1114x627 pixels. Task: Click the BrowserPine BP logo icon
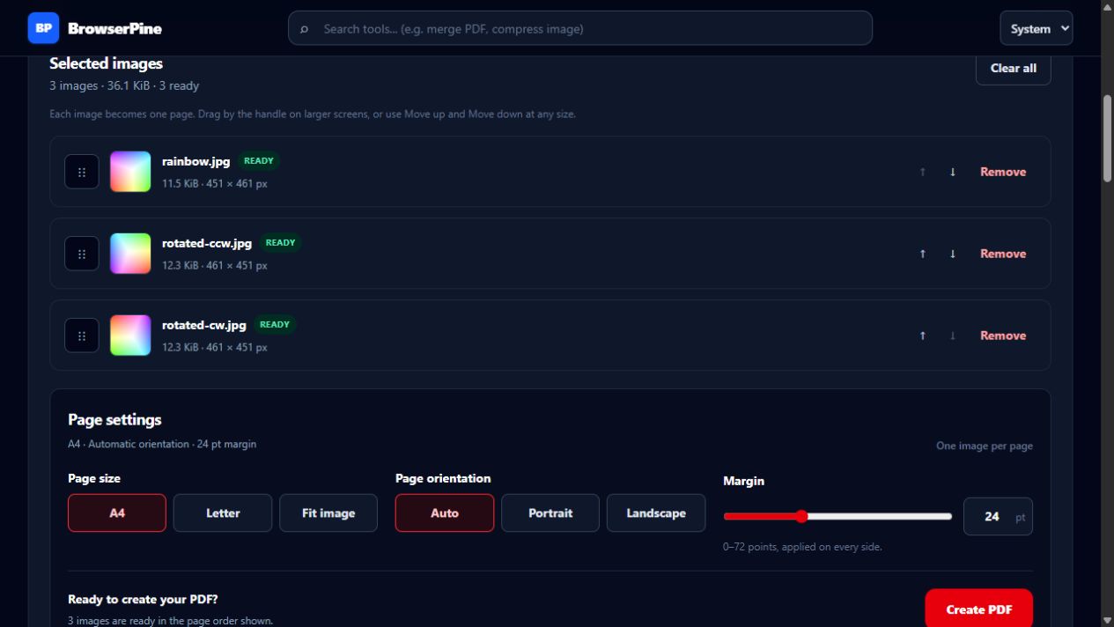click(43, 28)
